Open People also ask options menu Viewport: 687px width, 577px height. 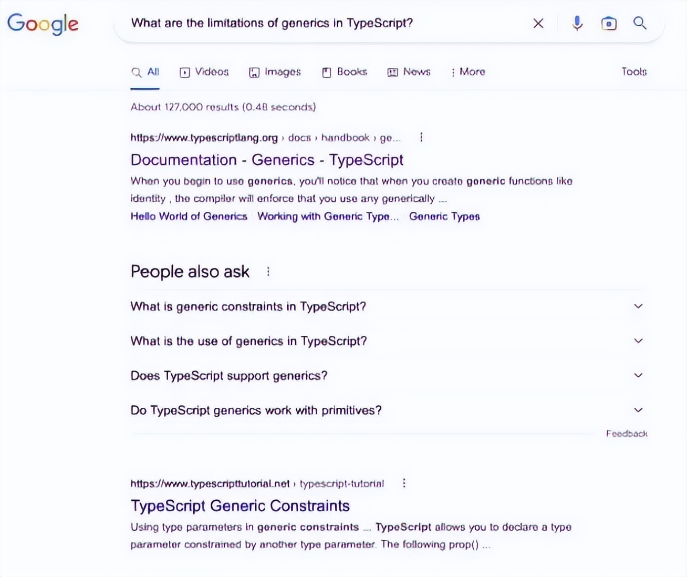268,272
